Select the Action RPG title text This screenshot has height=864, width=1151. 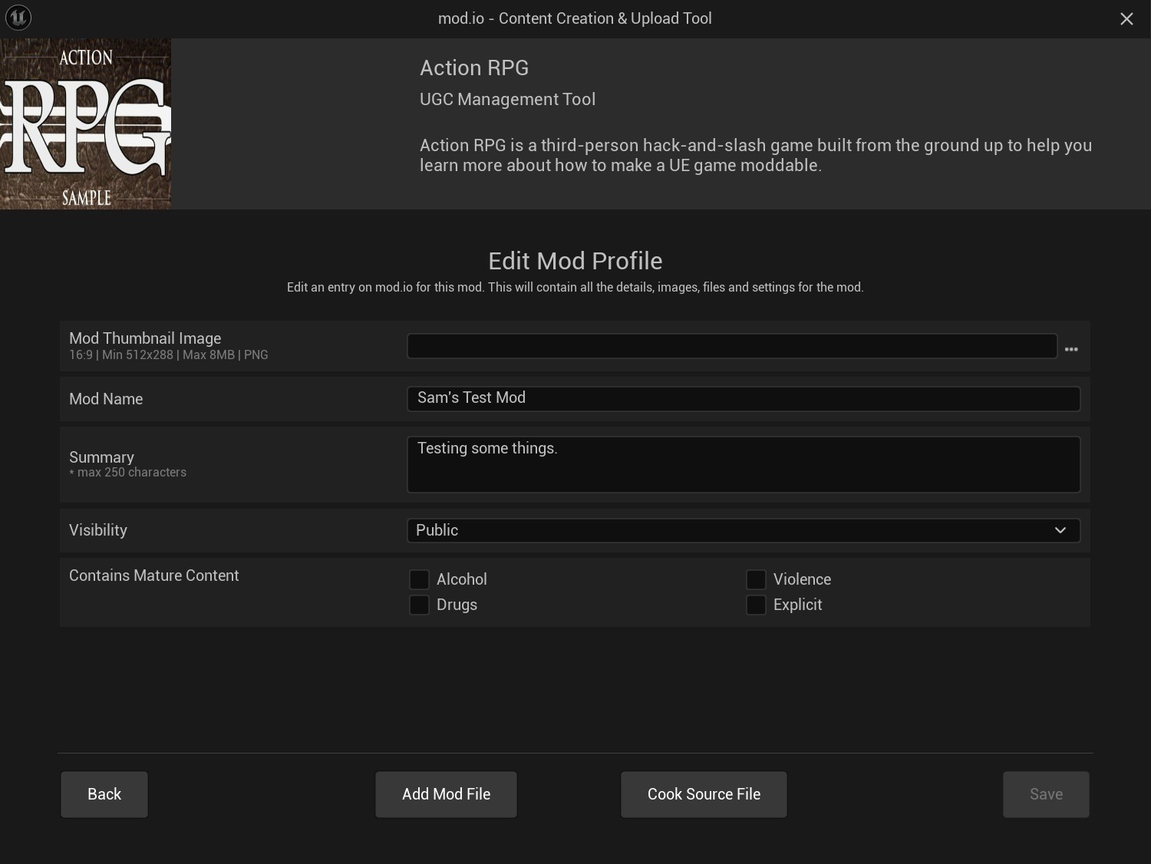click(x=473, y=68)
